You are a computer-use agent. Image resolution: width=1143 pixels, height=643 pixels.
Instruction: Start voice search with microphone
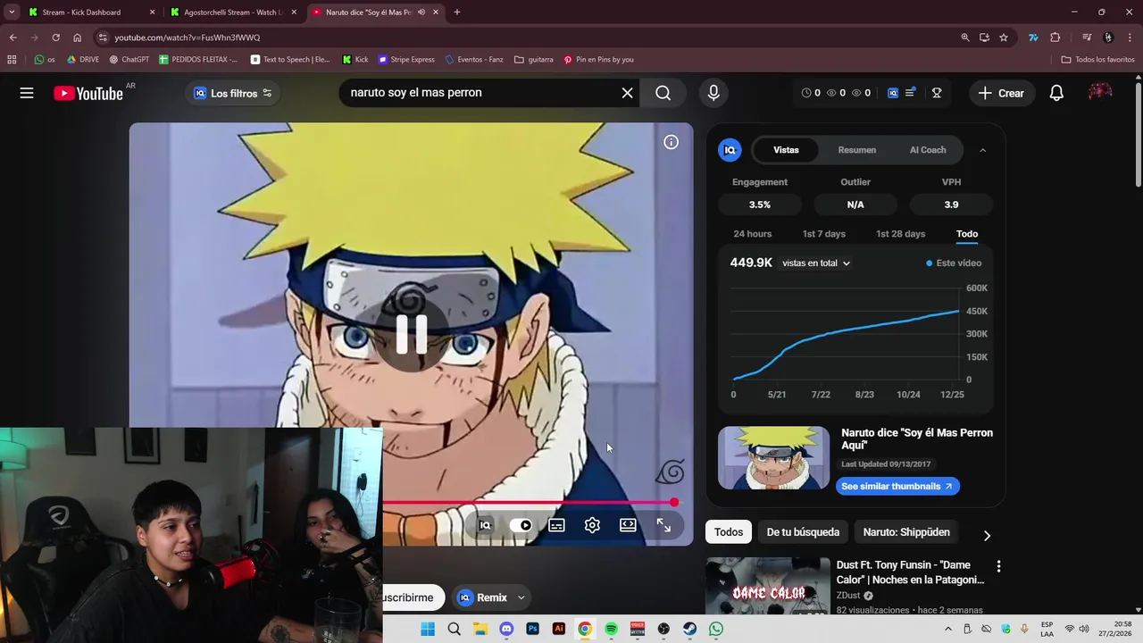[713, 93]
